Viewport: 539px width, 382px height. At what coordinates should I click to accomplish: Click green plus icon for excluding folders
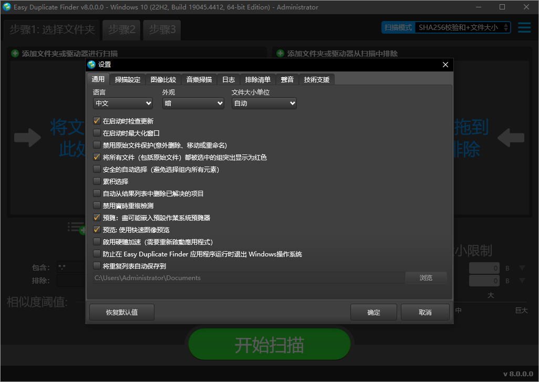click(x=281, y=53)
